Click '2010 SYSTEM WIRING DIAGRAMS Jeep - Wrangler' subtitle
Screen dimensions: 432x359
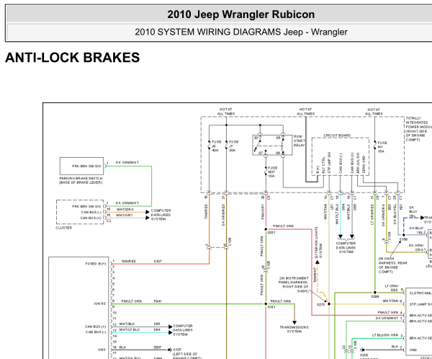241,32
